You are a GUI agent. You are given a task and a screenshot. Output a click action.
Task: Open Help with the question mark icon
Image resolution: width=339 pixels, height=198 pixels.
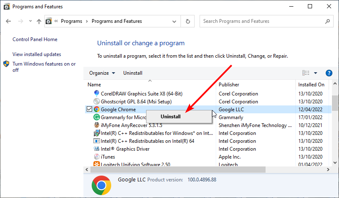[x=329, y=73]
